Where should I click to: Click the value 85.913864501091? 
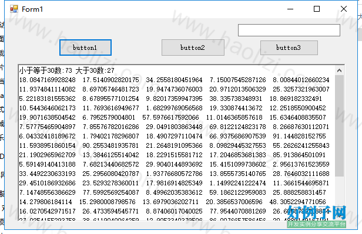(299, 155)
